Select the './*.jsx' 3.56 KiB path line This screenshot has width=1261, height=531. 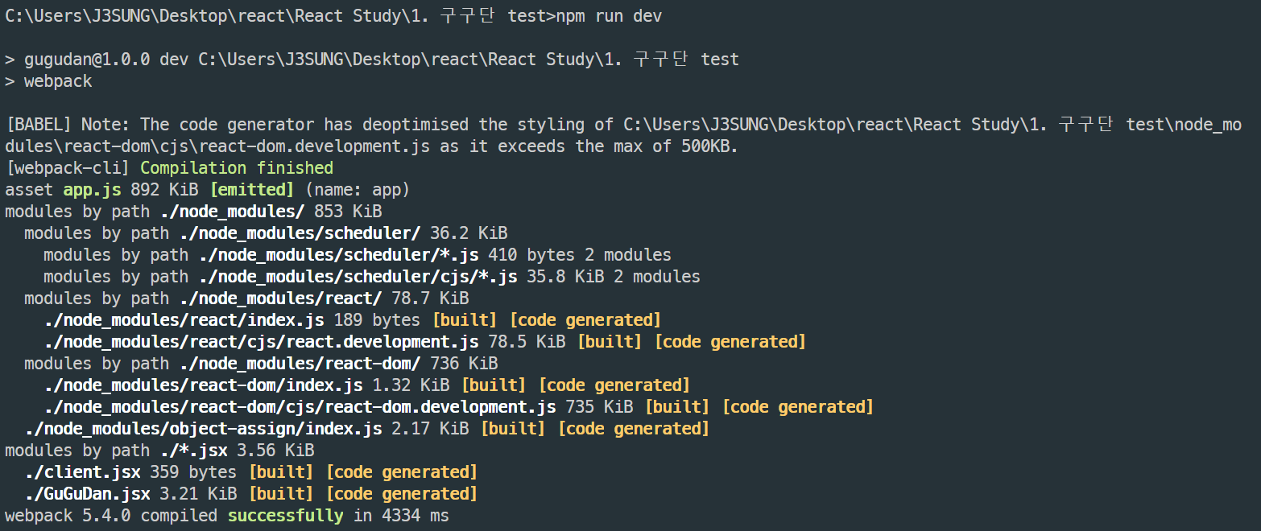pyautogui.click(x=159, y=451)
